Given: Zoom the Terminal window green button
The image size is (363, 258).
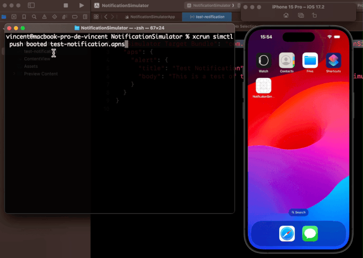Looking at the screenshot, I should click(23, 28).
